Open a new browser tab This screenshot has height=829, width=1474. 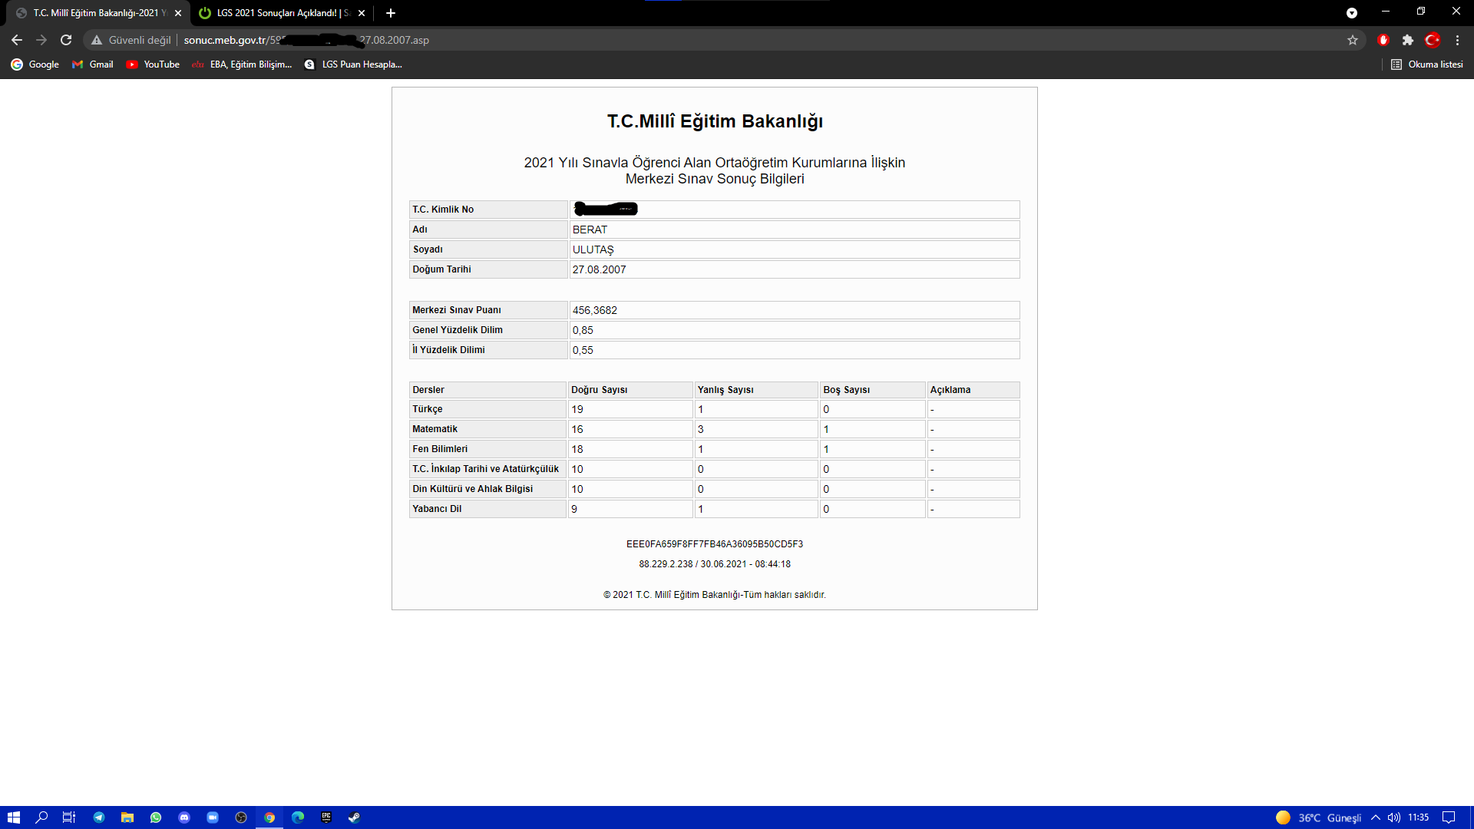(x=391, y=13)
